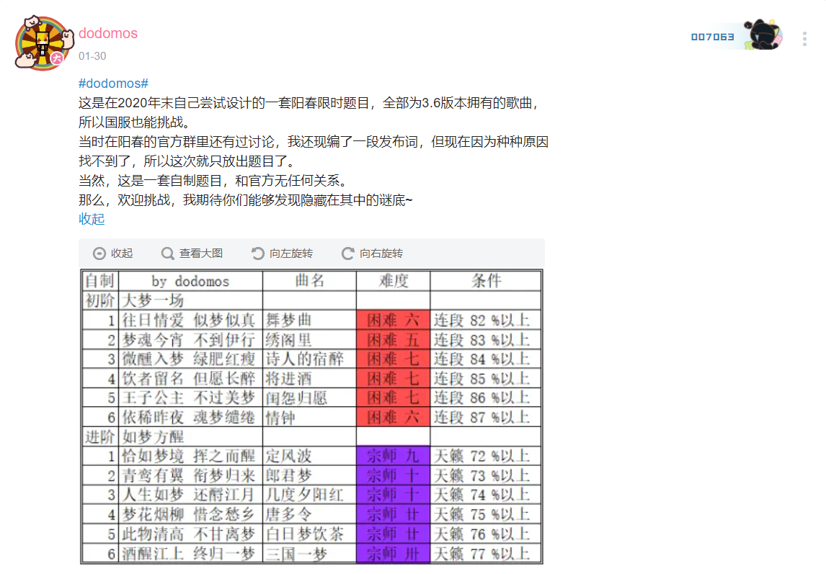Image resolution: width=826 pixels, height=574 pixels.
Task: Open the three-dot more options menu
Action: 804,38
